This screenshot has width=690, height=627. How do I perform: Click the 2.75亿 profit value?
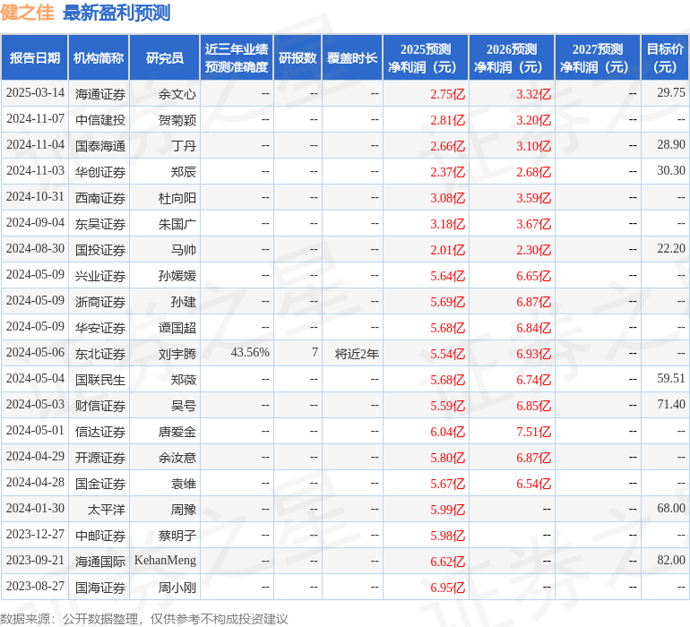(x=447, y=94)
